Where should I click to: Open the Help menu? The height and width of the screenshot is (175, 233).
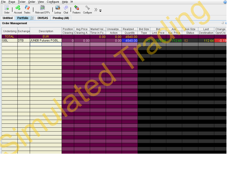(65, 2)
